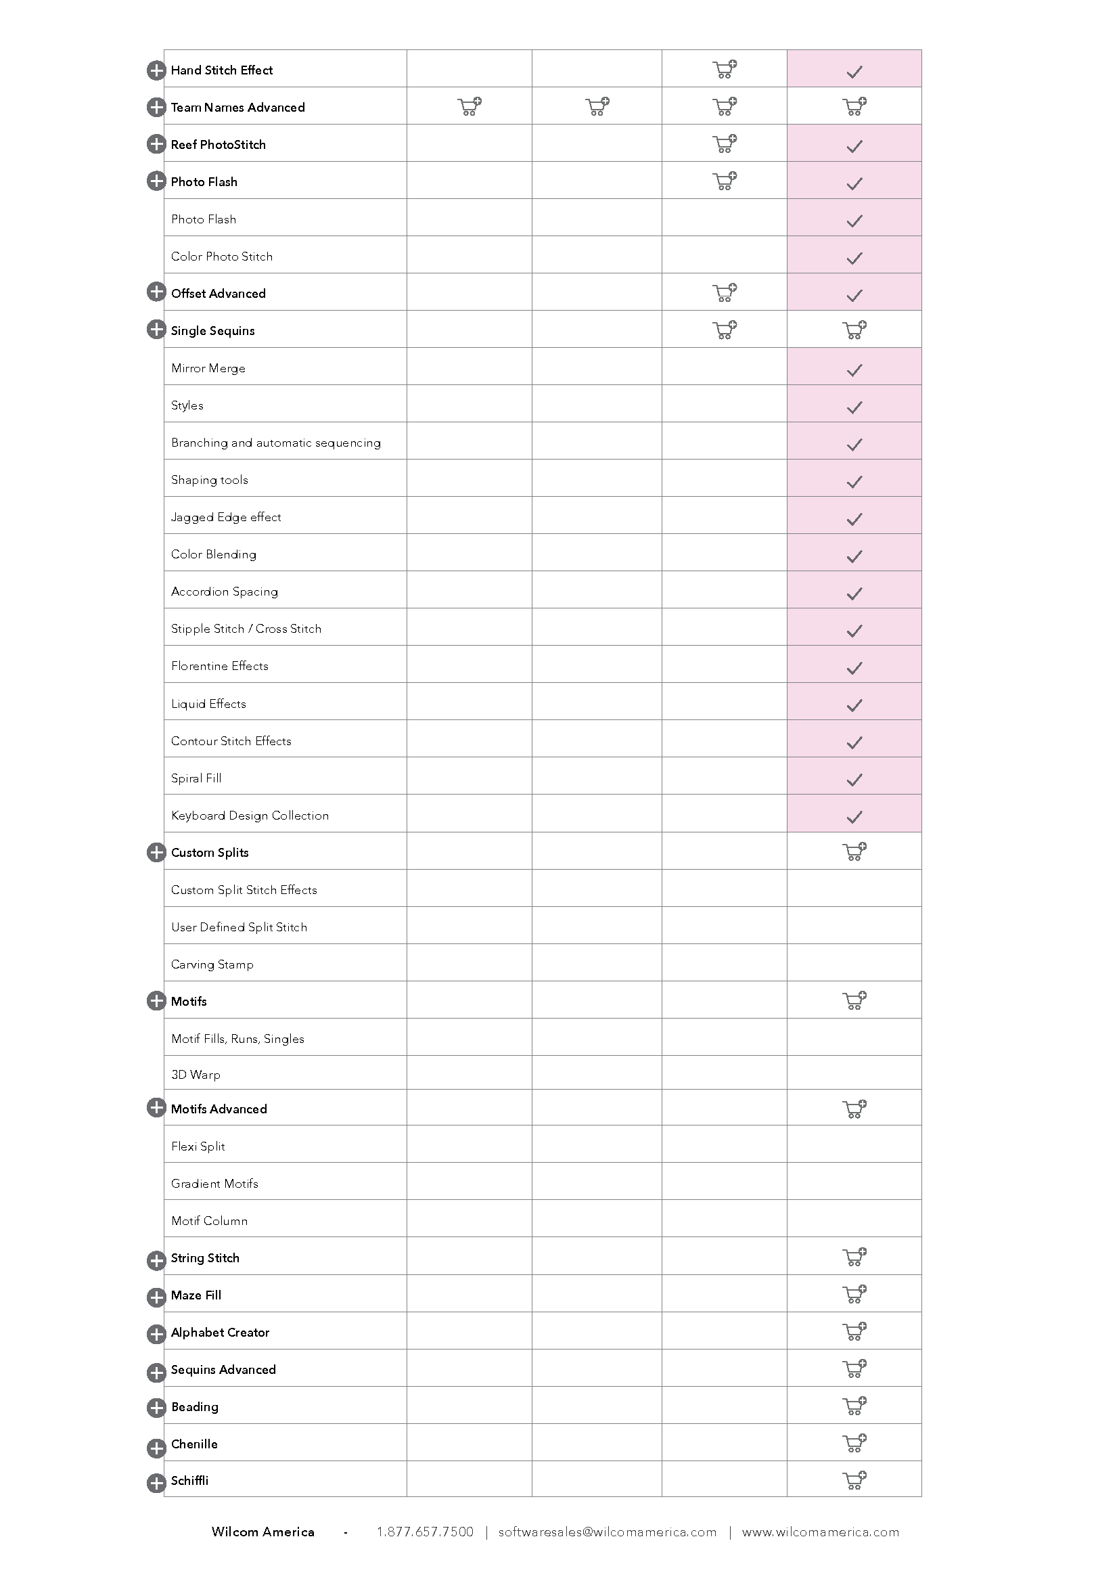Click the checkmark in Hand Stitch Effect row
Image resolution: width=1119 pixels, height=1583 pixels.
854,72
